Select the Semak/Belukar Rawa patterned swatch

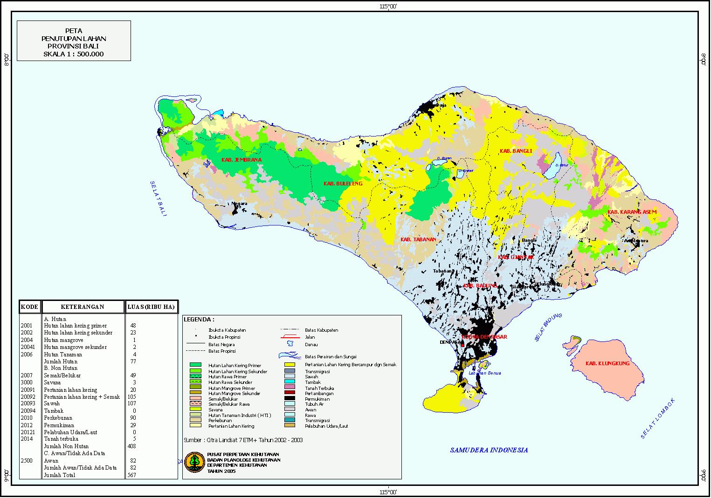[196, 404]
